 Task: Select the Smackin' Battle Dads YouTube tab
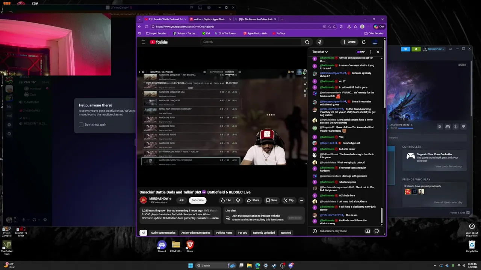(x=165, y=19)
